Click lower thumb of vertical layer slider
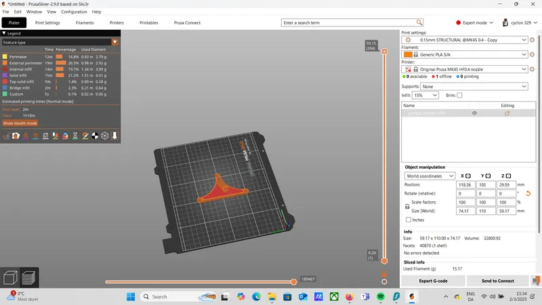Image resolution: width=542 pixels, height=305 pixels. pyautogui.click(x=384, y=261)
